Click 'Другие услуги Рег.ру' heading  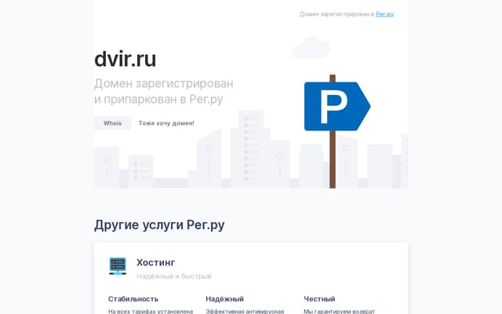159,225
